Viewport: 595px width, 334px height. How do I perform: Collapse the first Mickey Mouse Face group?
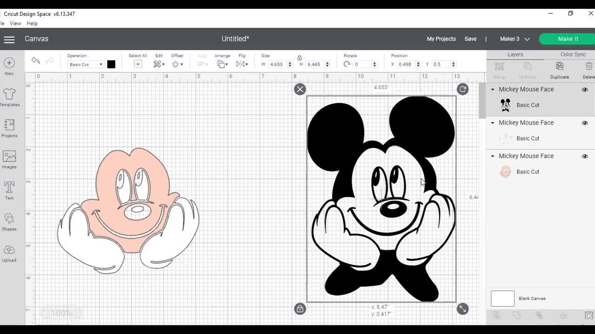[493, 90]
